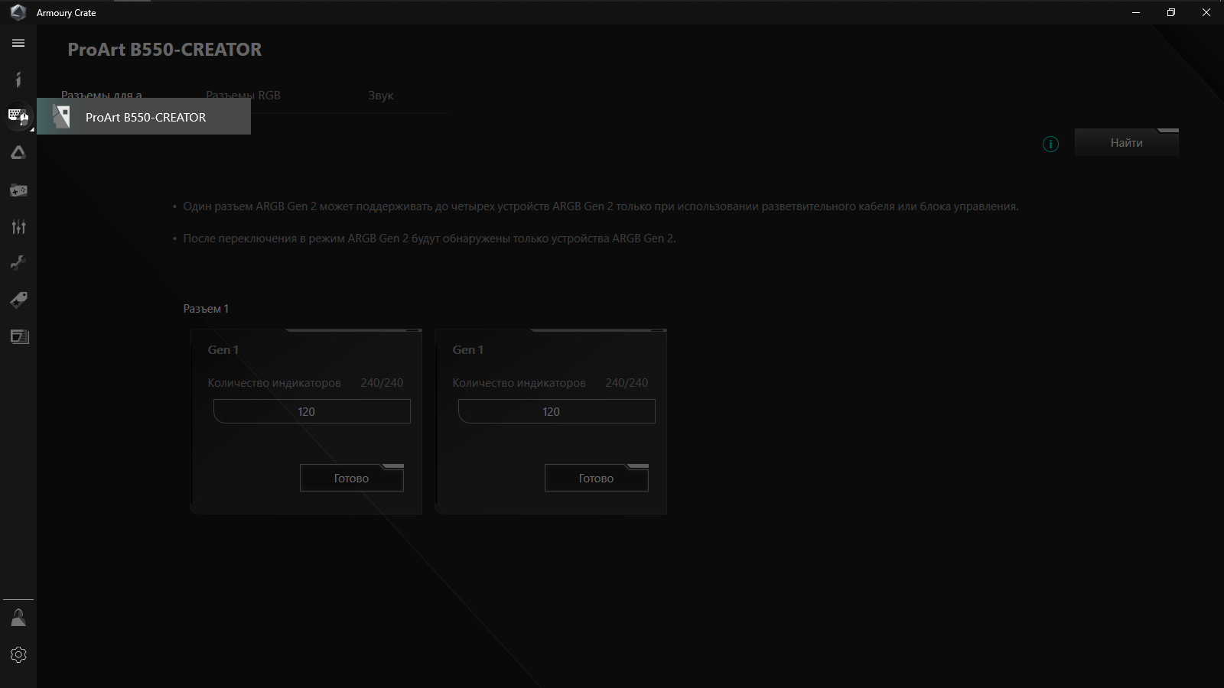Open the Deals tag icon
The image size is (1224, 688).
pyautogui.click(x=18, y=300)
